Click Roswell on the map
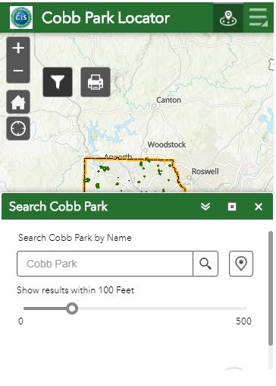 [205, 172]
